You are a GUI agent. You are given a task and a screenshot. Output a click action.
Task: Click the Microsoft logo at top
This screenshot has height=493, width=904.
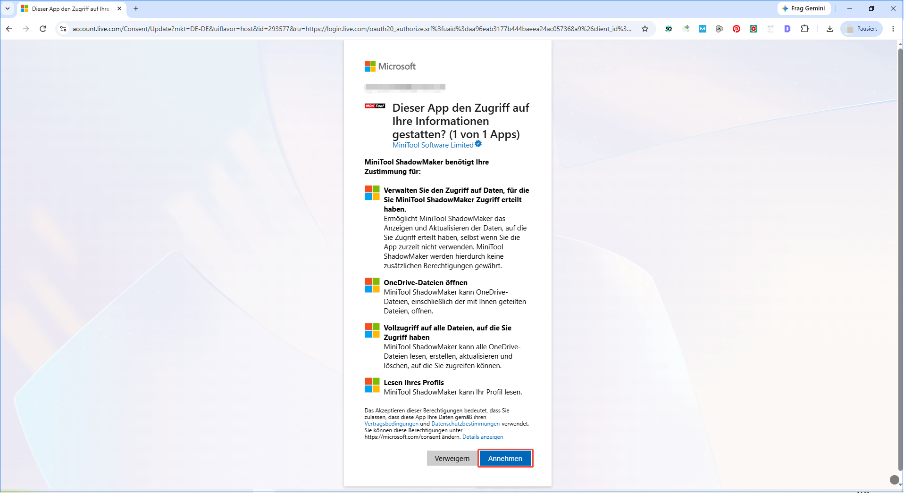tap(390, 66)
